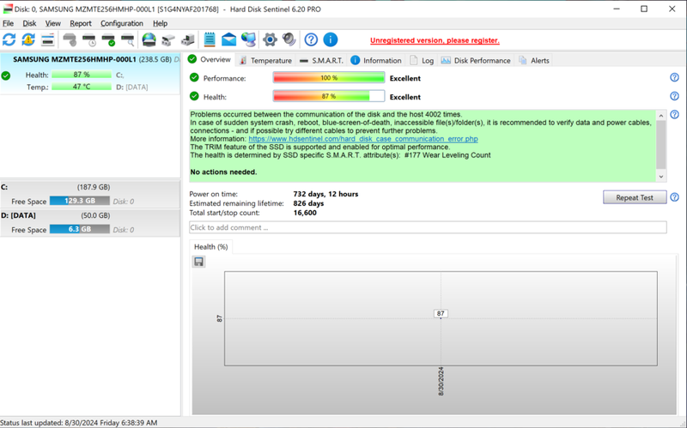Click the Refresh toolbar icon
This screenshot has height=428, width=687.
click(9, 39)
